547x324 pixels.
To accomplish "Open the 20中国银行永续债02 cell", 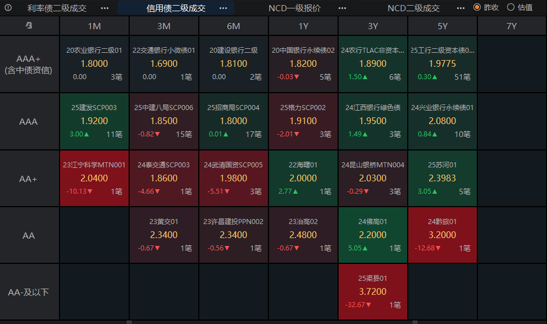I will (303, 64).
